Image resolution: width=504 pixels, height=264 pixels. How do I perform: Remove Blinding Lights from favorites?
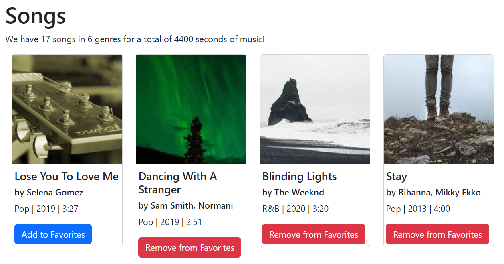pos(313,234)
